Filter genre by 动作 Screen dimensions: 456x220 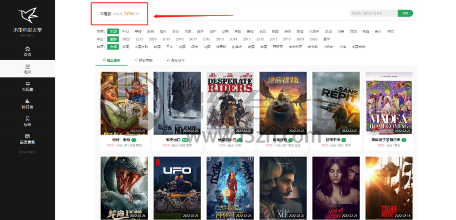pos(213,31)
